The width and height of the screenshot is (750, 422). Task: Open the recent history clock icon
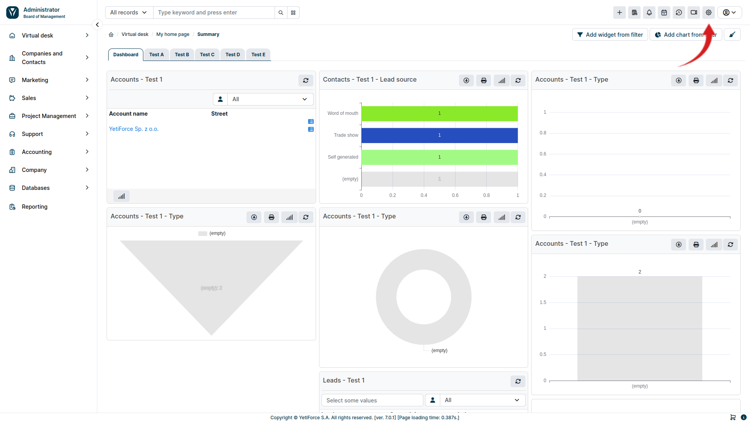point(679,13)
